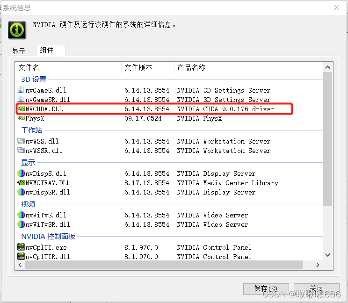Click the nvDispS.dll color wheel icon
The width and height of the screenshot is (348, 303).
point(21,173)
